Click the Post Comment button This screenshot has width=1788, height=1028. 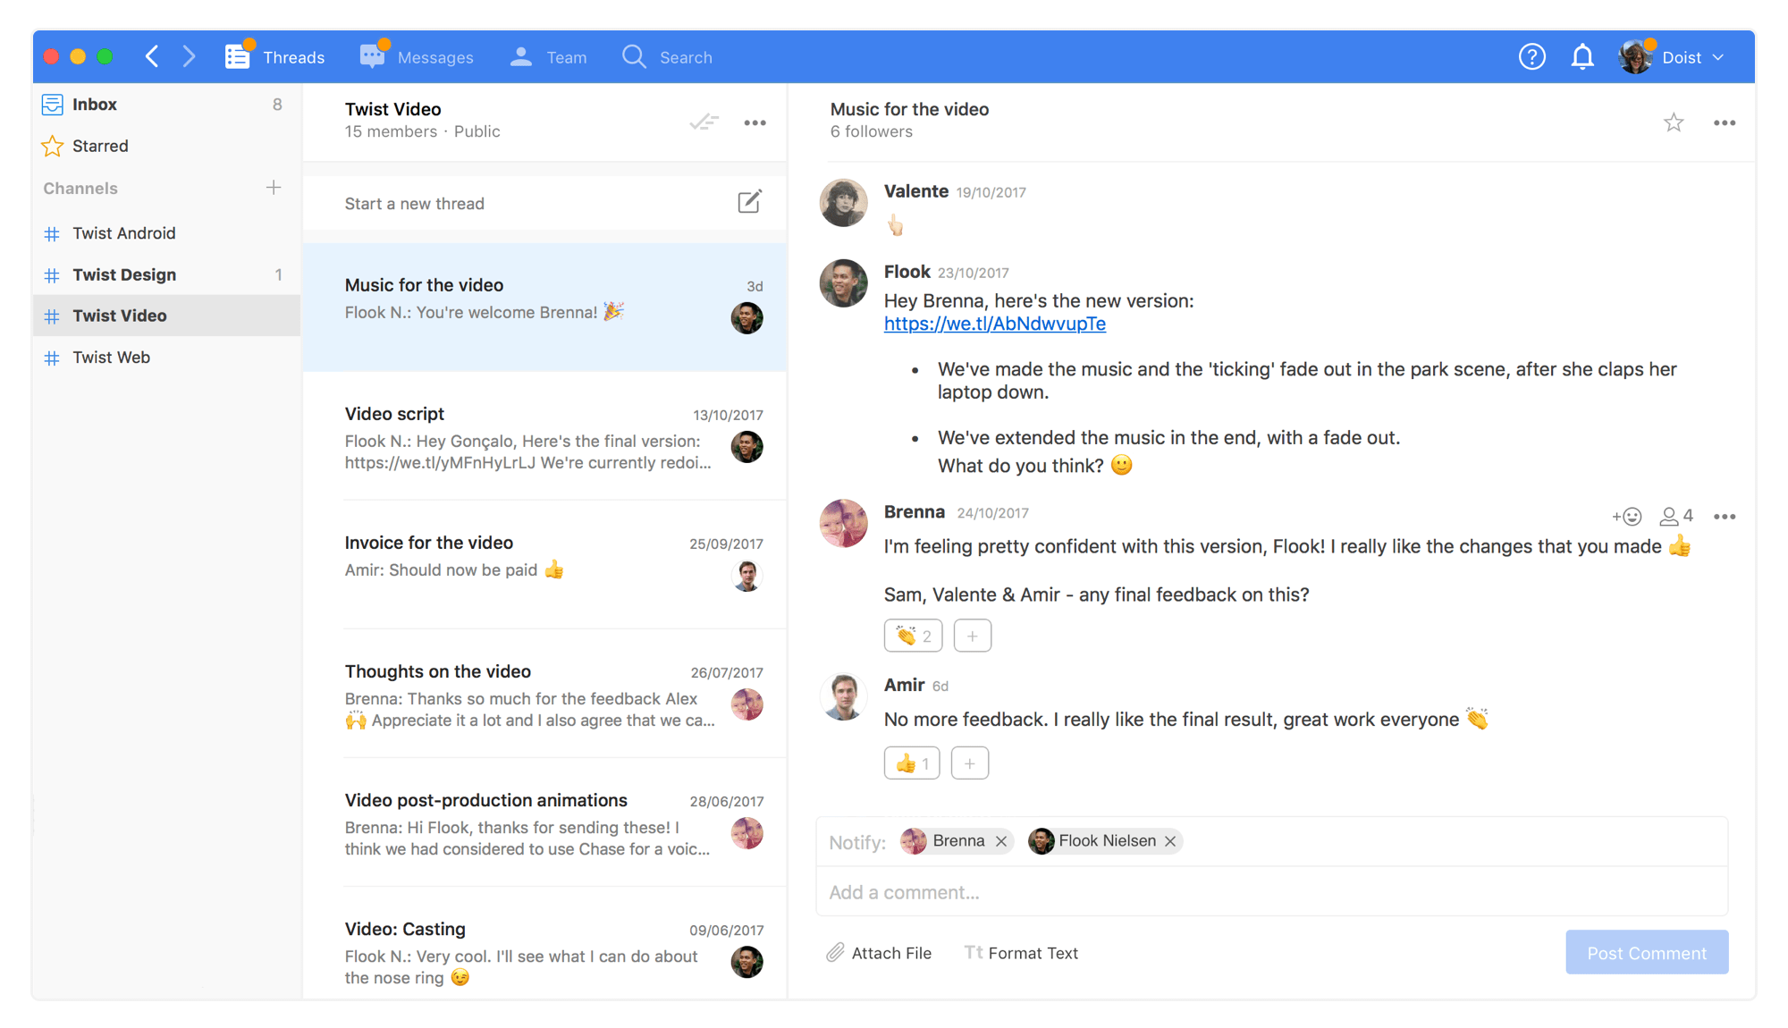(1647, 953)
